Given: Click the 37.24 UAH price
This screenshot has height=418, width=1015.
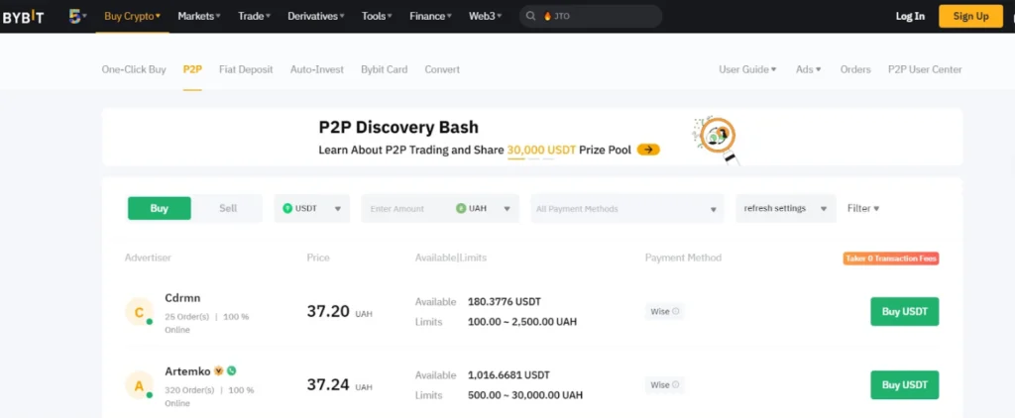Looking at the screenshot, I should pos(340,385).
